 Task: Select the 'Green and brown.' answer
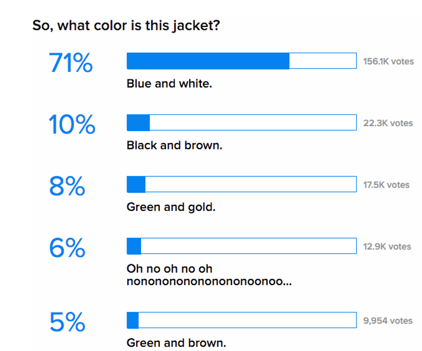point(176,343)
